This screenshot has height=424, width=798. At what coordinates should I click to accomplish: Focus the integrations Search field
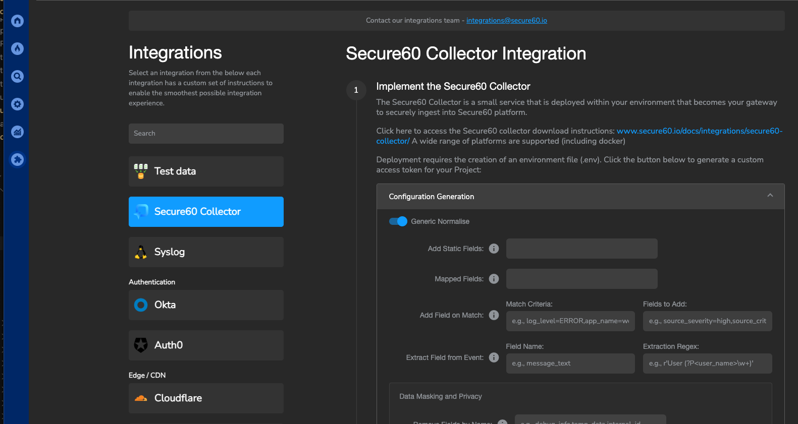tap(206, 134)
